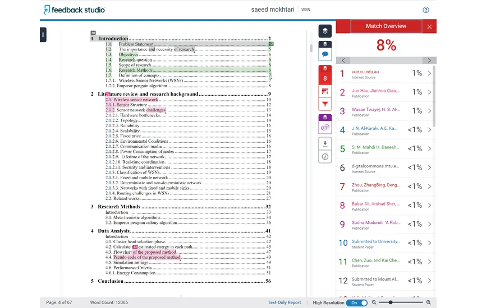Open the active layers panel icon
This screenshot has height=308, width=477.
coord(325,31)
